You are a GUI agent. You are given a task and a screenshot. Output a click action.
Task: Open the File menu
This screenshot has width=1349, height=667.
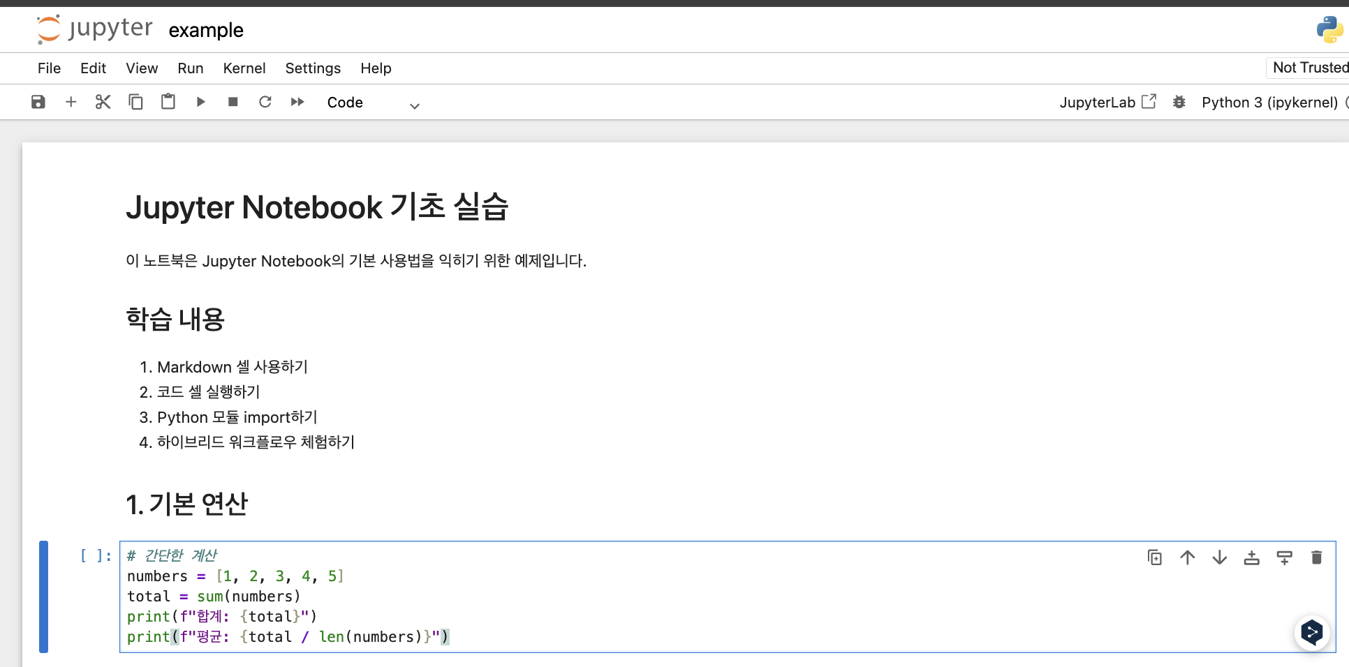(x=49, y=68)
